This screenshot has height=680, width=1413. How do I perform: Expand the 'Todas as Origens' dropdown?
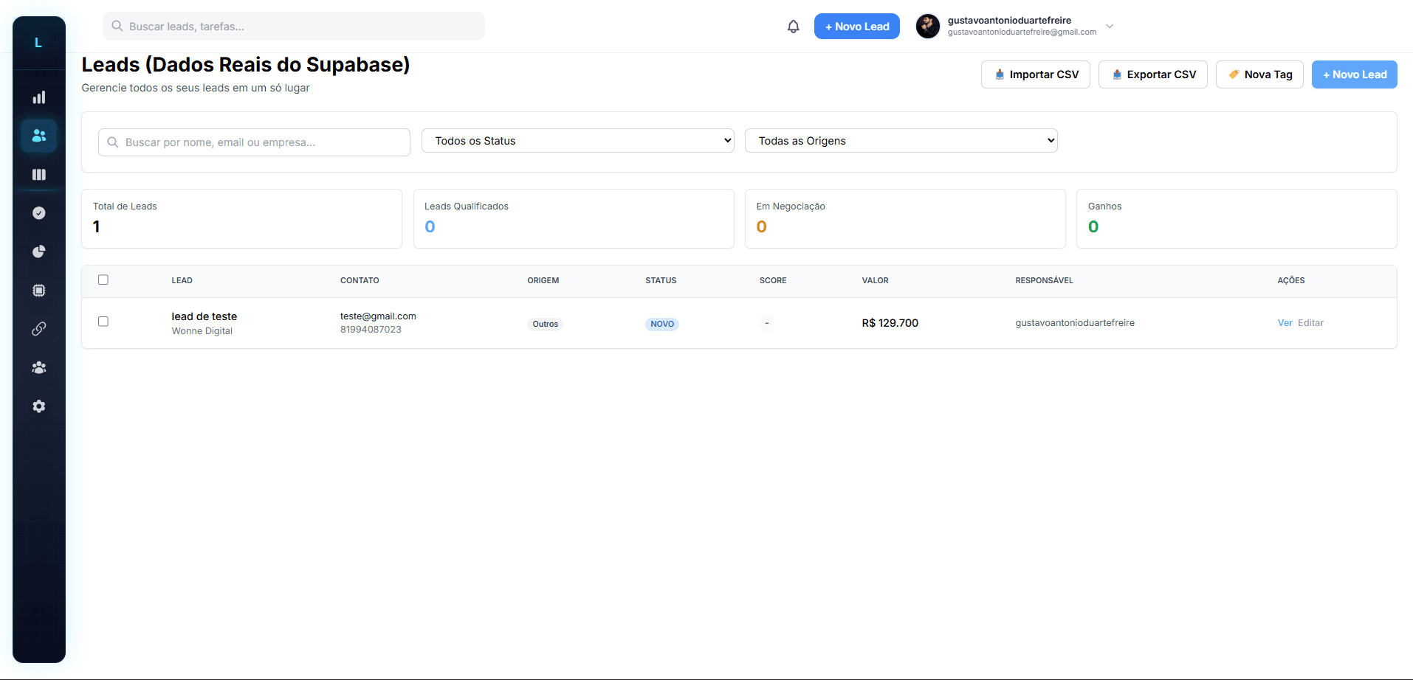(x=901, y=141)
